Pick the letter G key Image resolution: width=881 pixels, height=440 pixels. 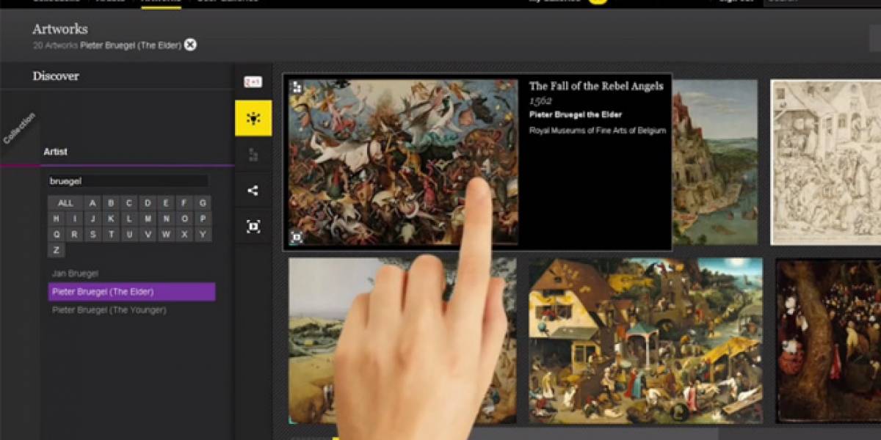coord(203,203)
